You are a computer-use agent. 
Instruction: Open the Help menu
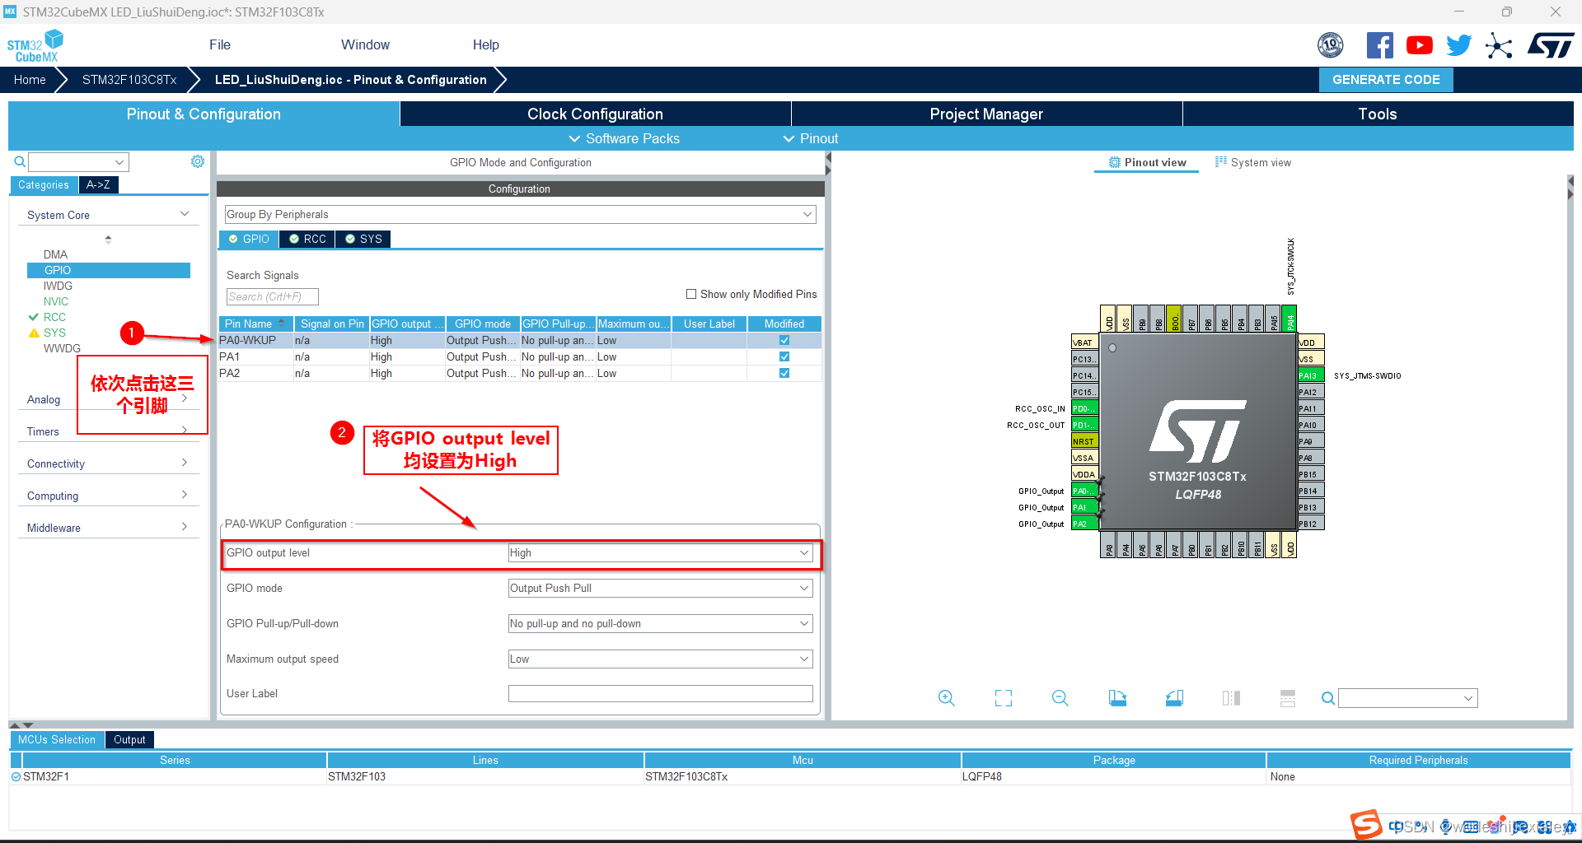pos(486,45)
